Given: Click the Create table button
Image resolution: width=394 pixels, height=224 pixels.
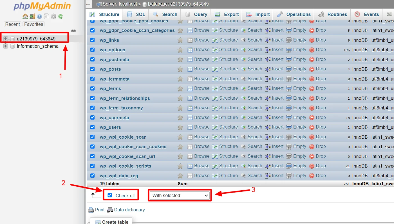Looking at the screenshot, I should coord(112,222).
